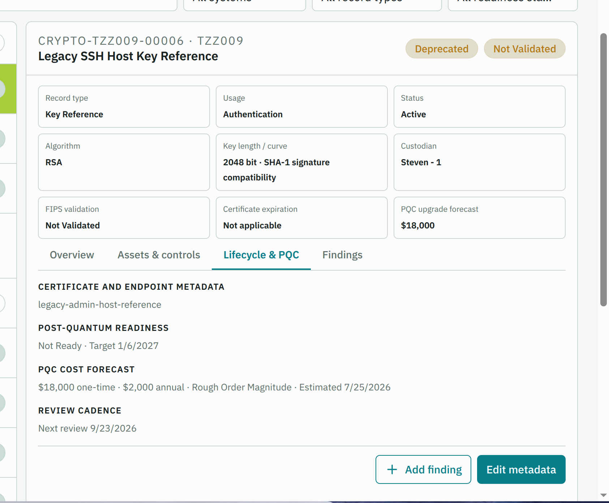
Task: Click the Add finding button
Action: [423, 469]
